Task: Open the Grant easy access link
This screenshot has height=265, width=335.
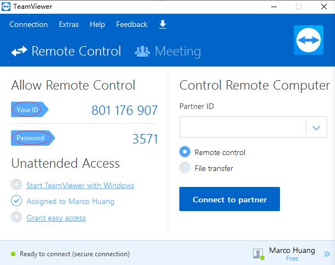Action: (56, 218)
